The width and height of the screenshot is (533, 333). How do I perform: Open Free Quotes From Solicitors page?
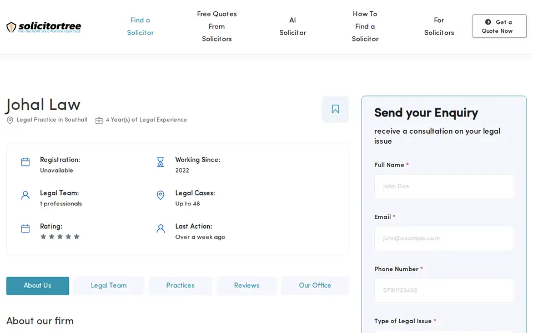click(217, 27)
